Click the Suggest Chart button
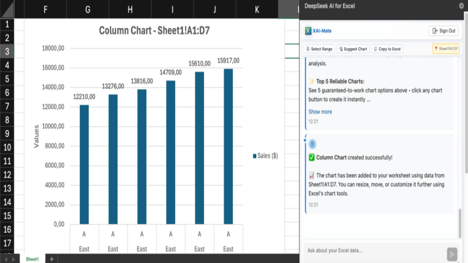The height and width of the screenshot is (263, 468). coord(353,49)
